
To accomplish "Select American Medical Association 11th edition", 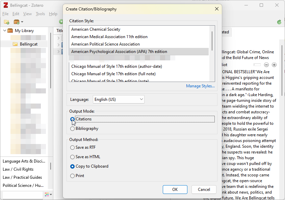I will (x=139, y=37).
